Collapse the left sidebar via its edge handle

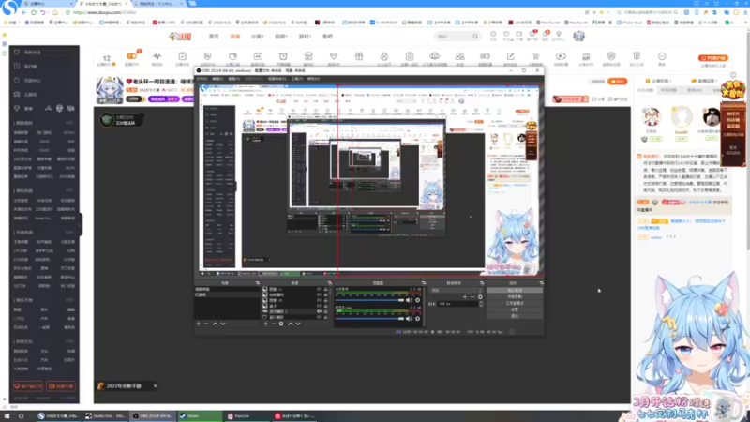point(81,224)
